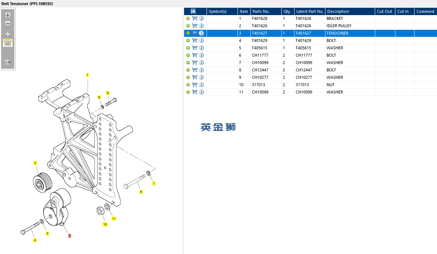Toggle the highlighted frame view tool
The image size is (437, 254).
(x=8, y=43)
